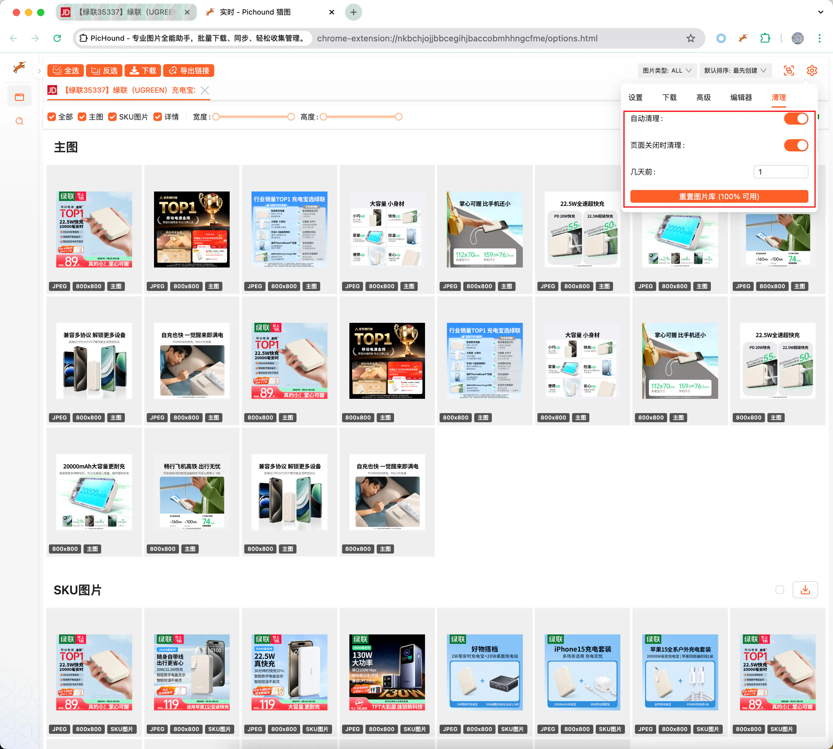Click the 宽度 slider left handle

216,117
